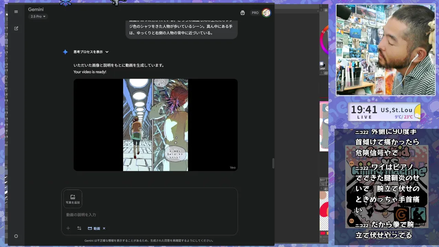Open the Google account avatar
The image size is (439, 247).
[266, 13]
